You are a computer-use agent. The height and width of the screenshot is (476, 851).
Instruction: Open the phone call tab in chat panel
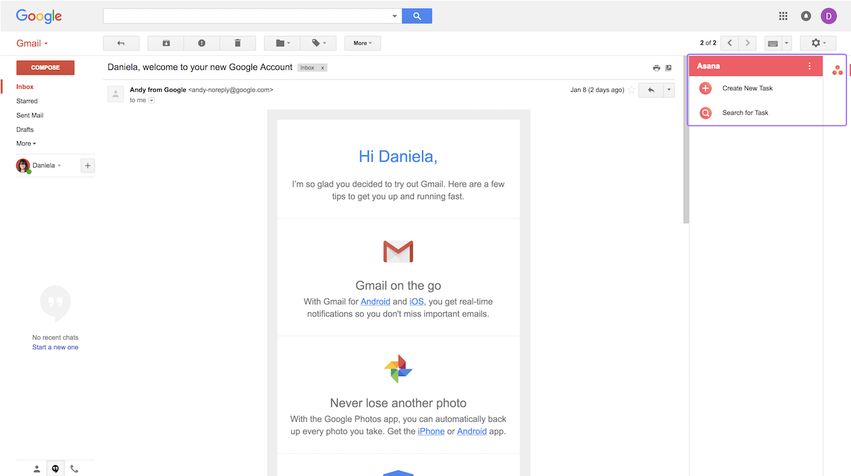coord(74,468)
